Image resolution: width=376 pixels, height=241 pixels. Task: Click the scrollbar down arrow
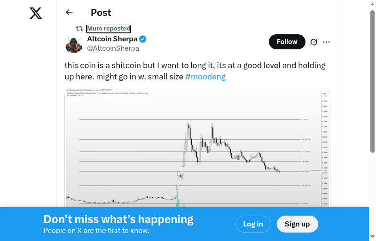373,237
